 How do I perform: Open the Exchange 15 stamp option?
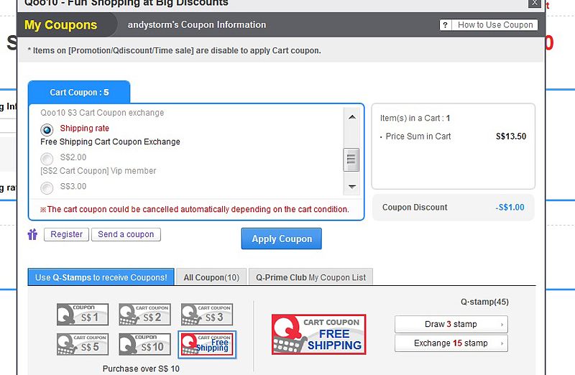pyautogui.click(x=451, y=343)
